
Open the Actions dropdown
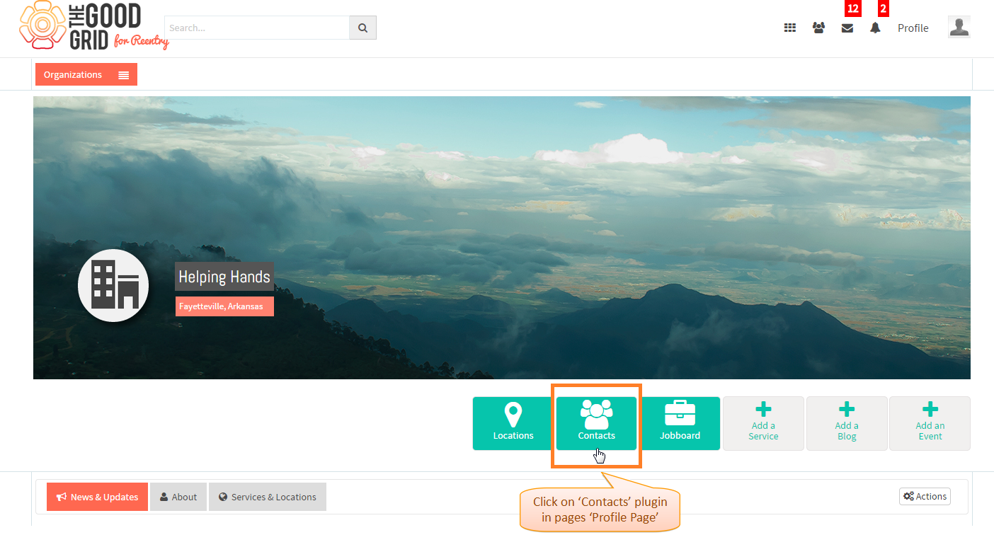(x=925, y=497)
